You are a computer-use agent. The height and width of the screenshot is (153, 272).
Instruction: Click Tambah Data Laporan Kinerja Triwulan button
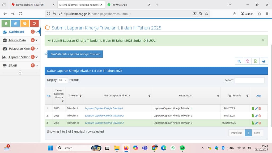75,54
